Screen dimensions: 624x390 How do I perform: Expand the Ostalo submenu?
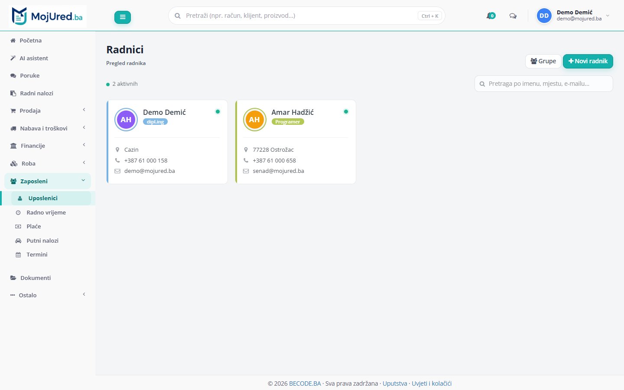click(x=84, y=294)
